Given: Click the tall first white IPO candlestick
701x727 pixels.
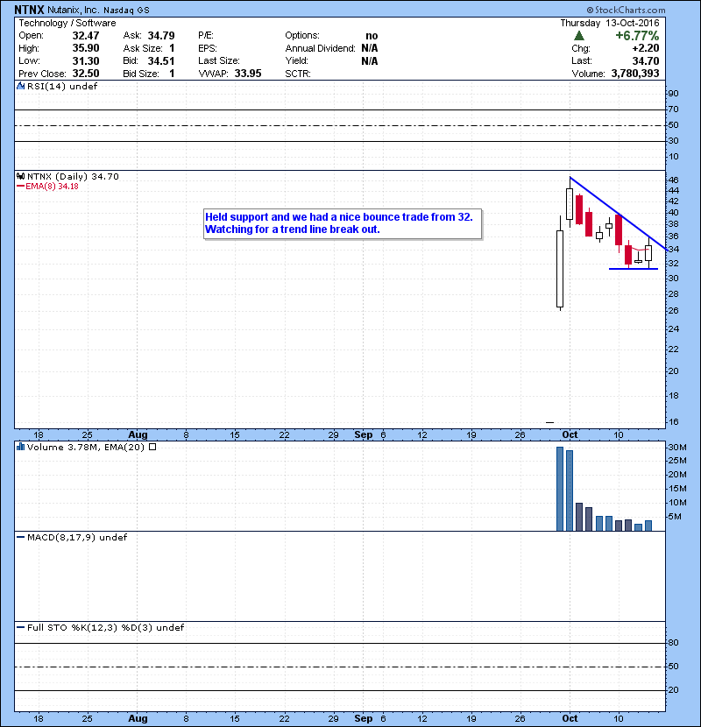Looking at the screenshot, I should 560,270.
